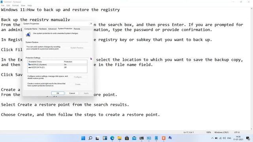Click the System Restore button

pos(77,48)
